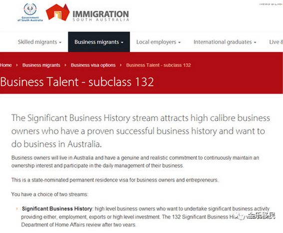Click the bold Significant Business History label
Screen dimensions: 283x233
(57, 209)
